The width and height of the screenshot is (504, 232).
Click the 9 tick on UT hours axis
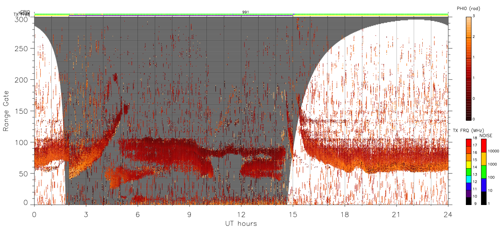point(190,214)
